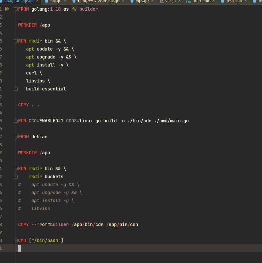This screenshot has height=263, width=262.
Task: Click the hammer build icon before builder
Action: [x=74, y=9]
